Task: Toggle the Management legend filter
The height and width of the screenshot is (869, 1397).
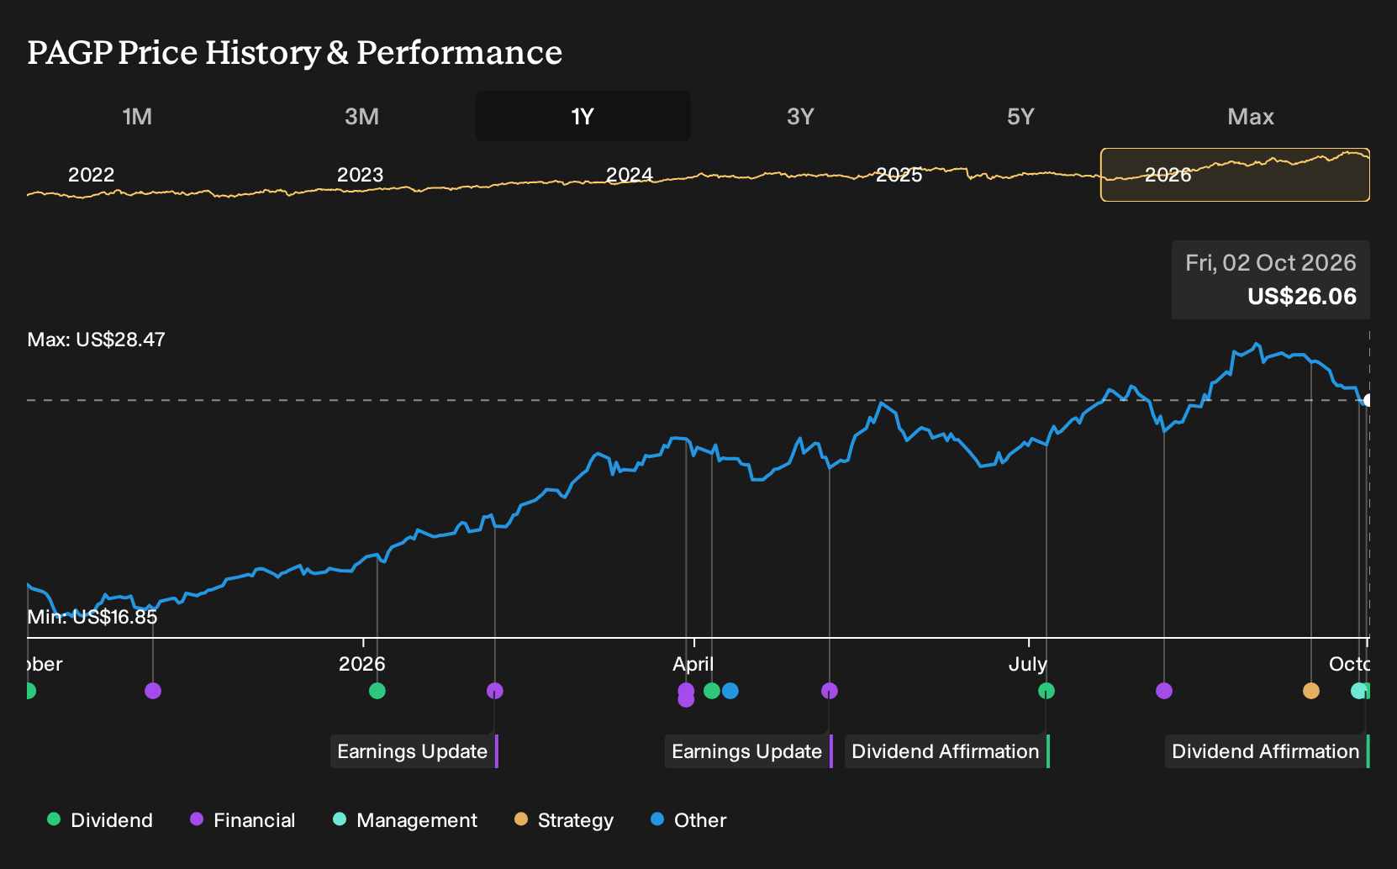Action: (x=405, y=820)
